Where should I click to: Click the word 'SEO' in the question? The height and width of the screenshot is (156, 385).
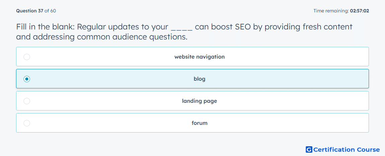point(243,27)
